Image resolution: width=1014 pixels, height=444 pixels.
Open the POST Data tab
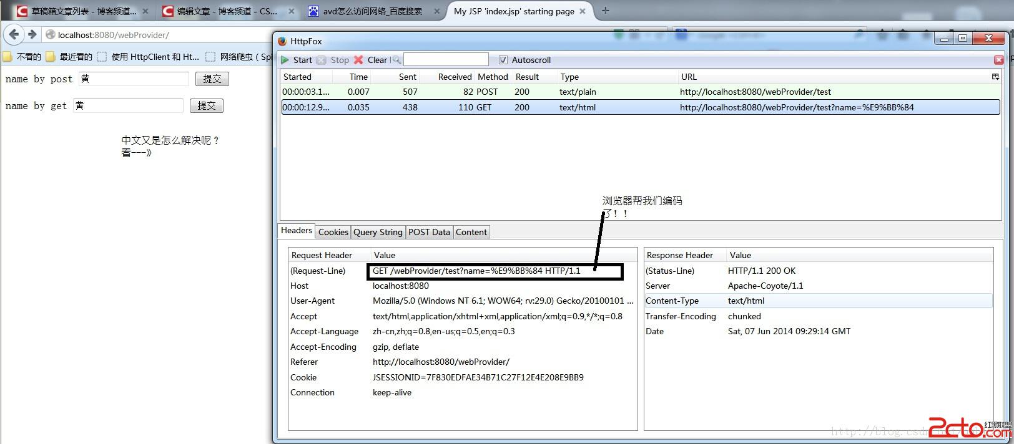429,232
